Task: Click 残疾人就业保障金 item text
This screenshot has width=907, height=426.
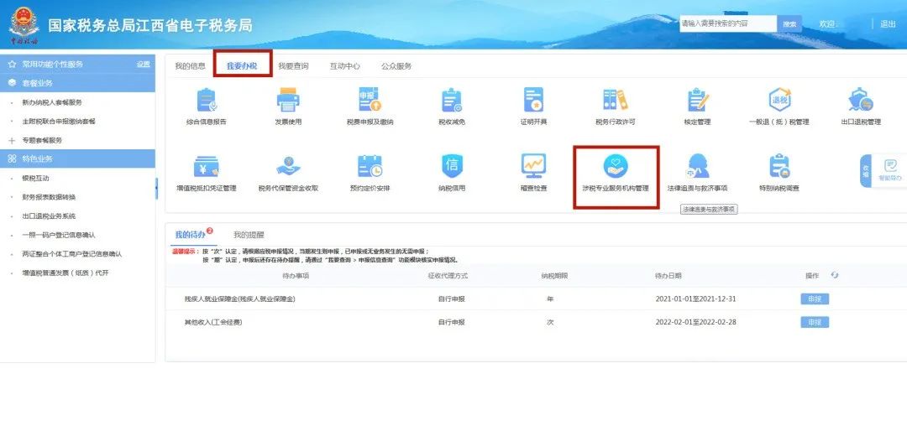Action: point(240,299)
